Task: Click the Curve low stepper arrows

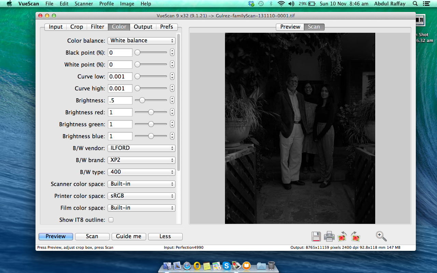Action: (172, 76)
